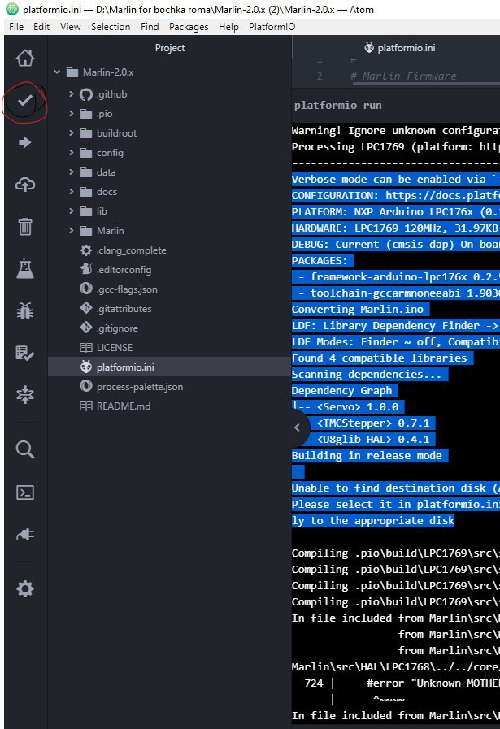Select platformio.ini in project tree
This screenshot has height=729, width=500.
(168, 367)
